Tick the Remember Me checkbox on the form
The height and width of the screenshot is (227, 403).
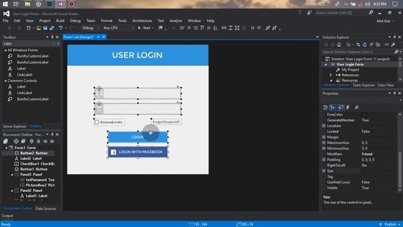coord(96,122)
